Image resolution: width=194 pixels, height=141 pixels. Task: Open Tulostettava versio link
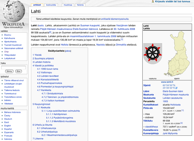(x=13, y=97)
